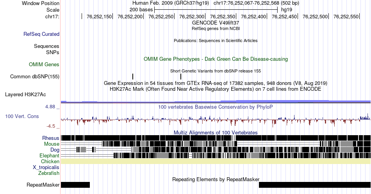
Task: Select the Chicken alignment row label
Action: [x=50, y=161]
